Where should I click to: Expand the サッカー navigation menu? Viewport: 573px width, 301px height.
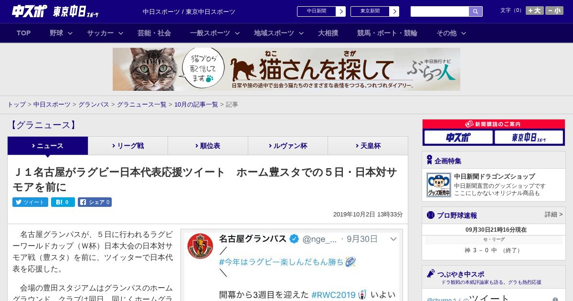click(105, 33)
